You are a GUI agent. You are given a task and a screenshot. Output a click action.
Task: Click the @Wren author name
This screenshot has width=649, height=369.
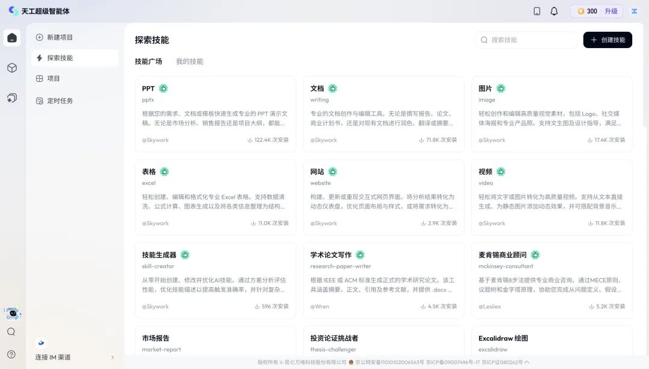coord(320,307)
